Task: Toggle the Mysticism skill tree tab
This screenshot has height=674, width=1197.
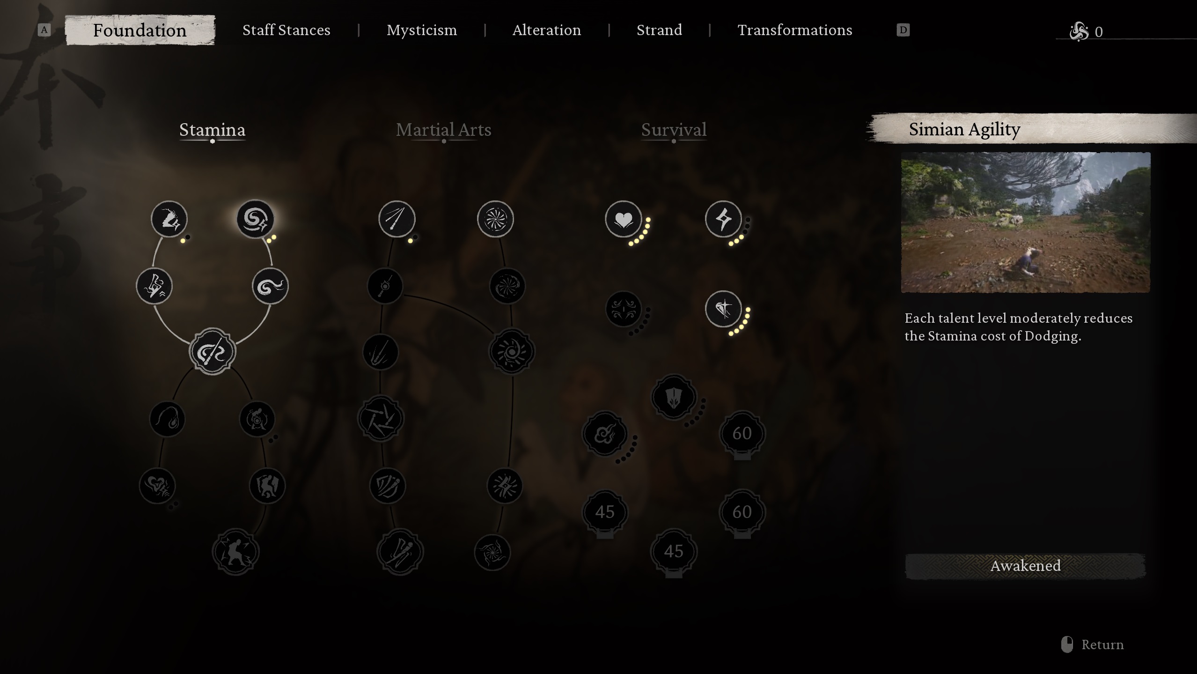Action: [x=422, y=29]
